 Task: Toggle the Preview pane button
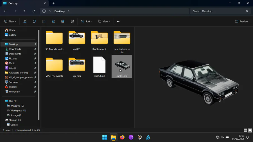241,21
